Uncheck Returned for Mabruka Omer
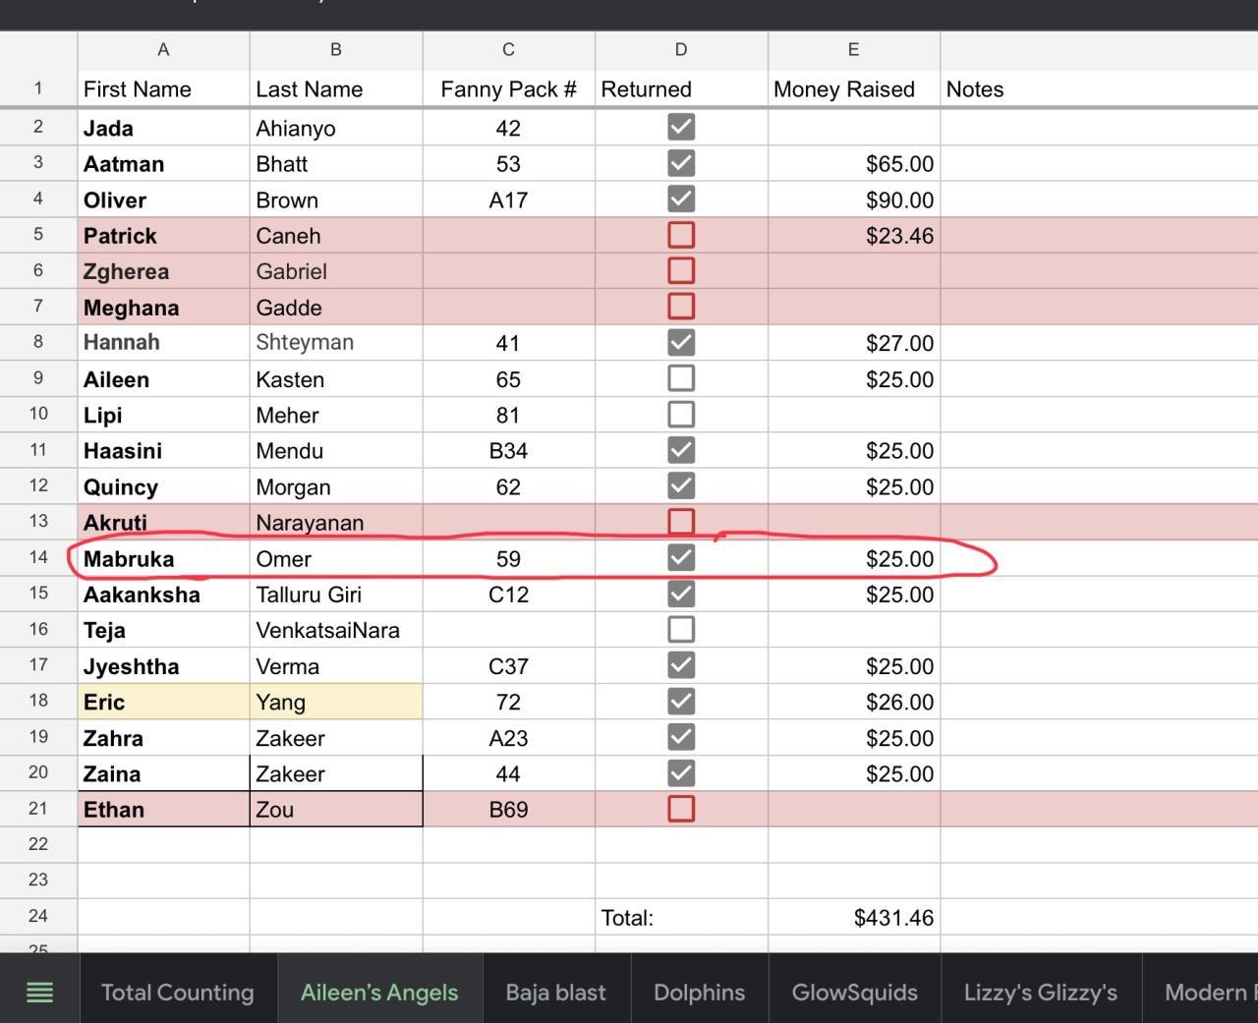The height and width of the screenshot is (1023, 1258). (681, 558)
